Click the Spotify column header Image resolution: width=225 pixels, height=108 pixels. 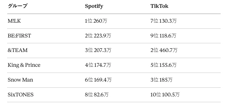pos(94,6)
